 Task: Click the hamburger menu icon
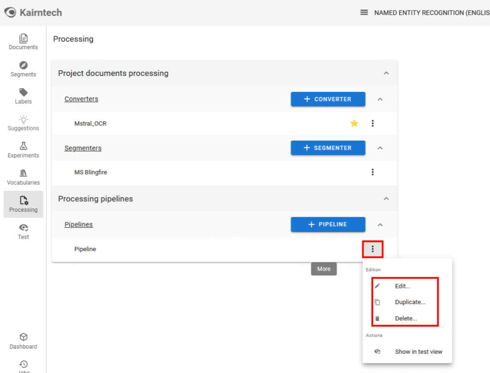pos(364,12)
